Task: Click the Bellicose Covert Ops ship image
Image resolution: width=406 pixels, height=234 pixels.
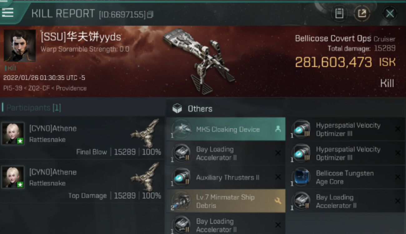Action: (199, 60)
